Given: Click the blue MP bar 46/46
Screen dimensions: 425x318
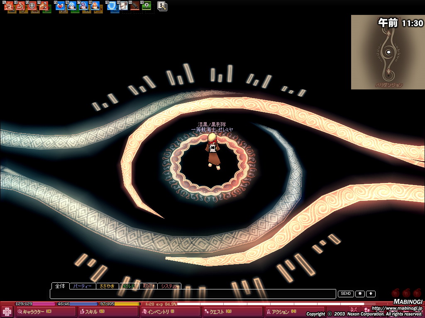Looking at the screenshot, I should click(x=78, y=304).
